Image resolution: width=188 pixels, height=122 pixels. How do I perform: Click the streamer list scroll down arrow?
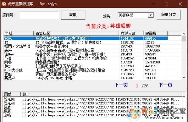184,77
